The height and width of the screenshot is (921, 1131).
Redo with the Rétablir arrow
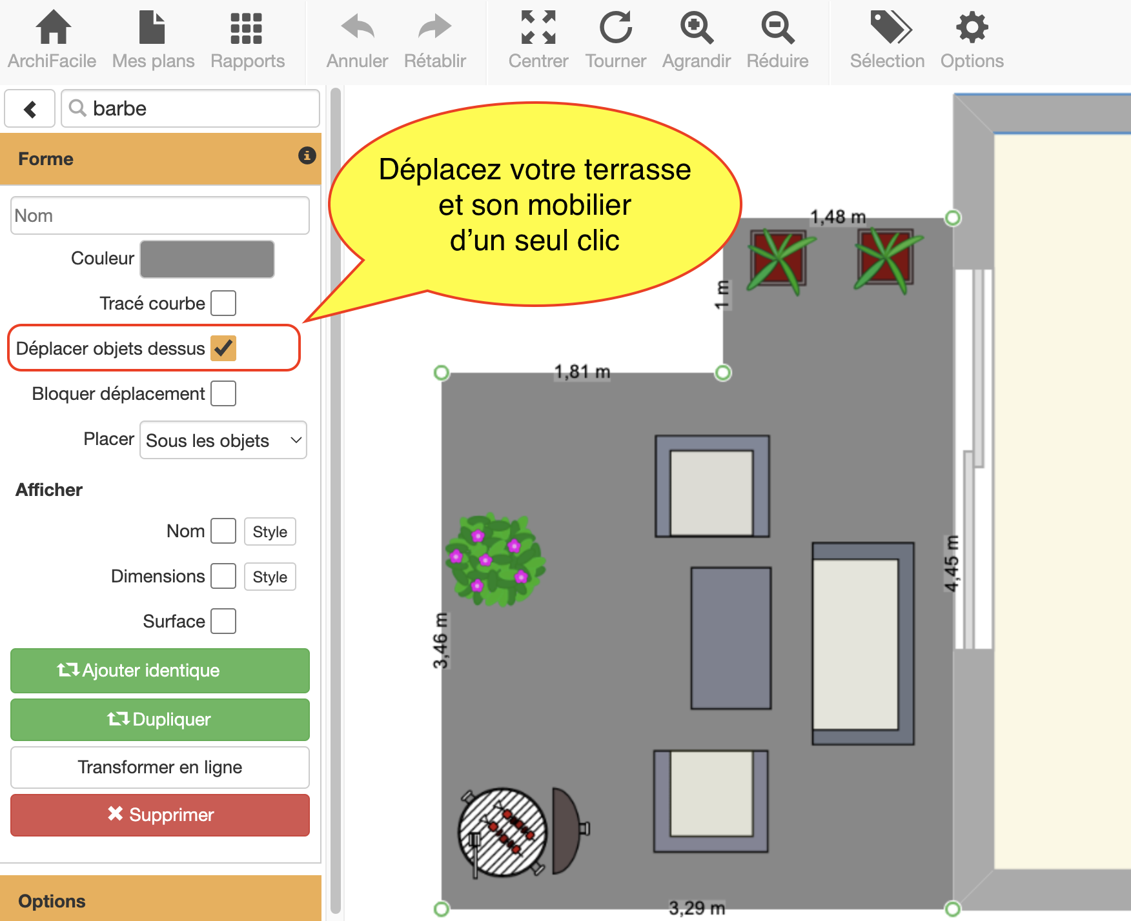[434, 28]
